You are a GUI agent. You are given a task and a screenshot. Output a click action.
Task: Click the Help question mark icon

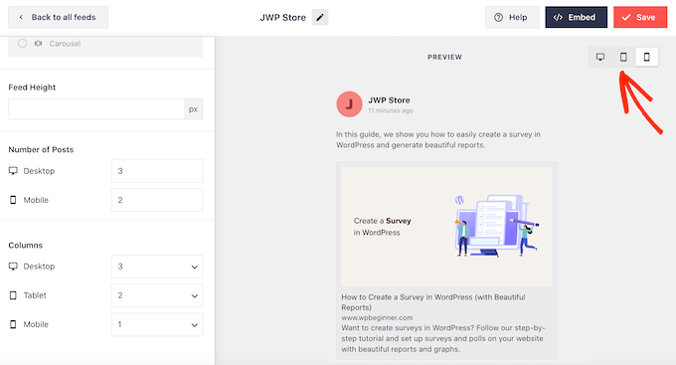pyautogui.click(x=498, y=17)
